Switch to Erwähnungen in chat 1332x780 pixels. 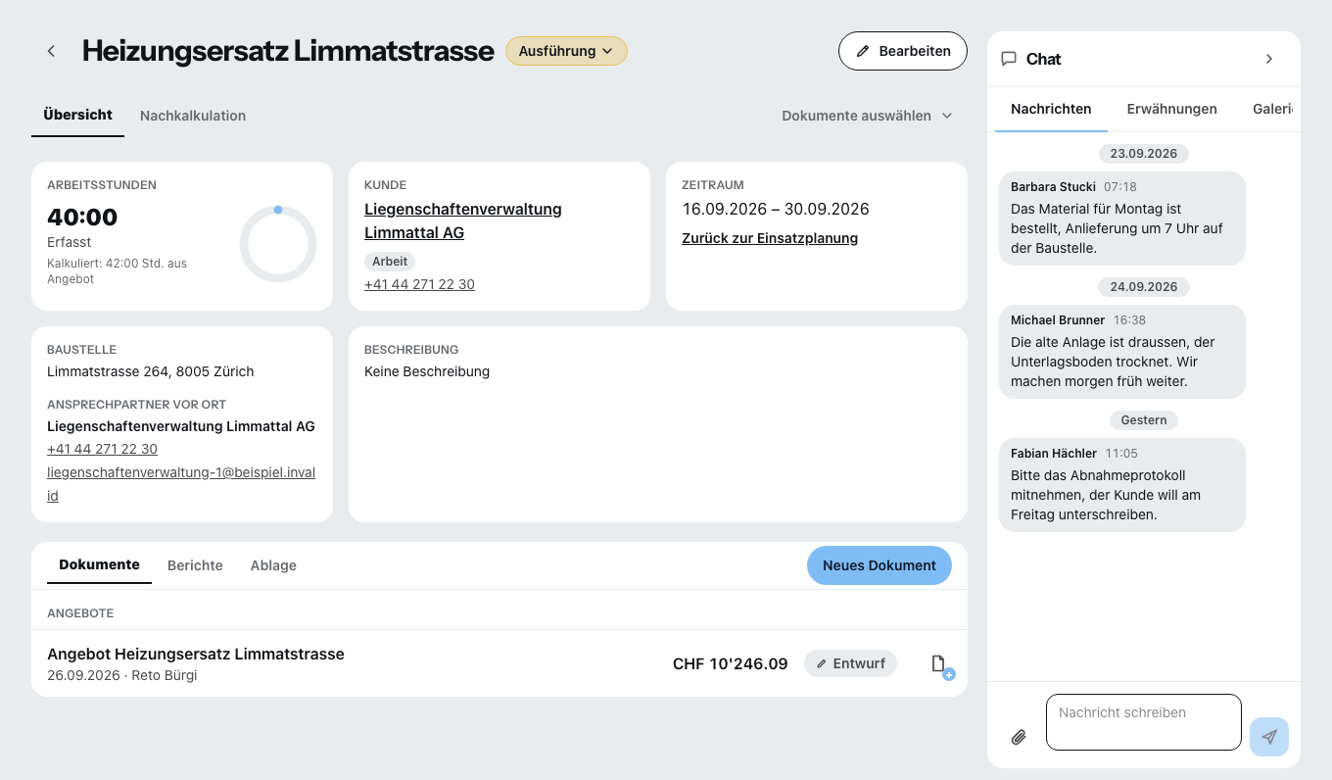click(x=1172, y=109)
